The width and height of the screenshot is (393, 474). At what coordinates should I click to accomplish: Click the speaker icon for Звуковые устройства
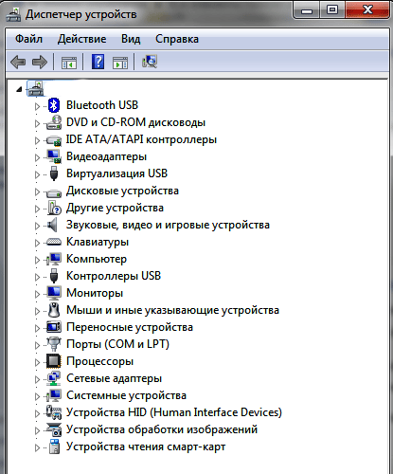pyautogui.click(x=52, y=225)
